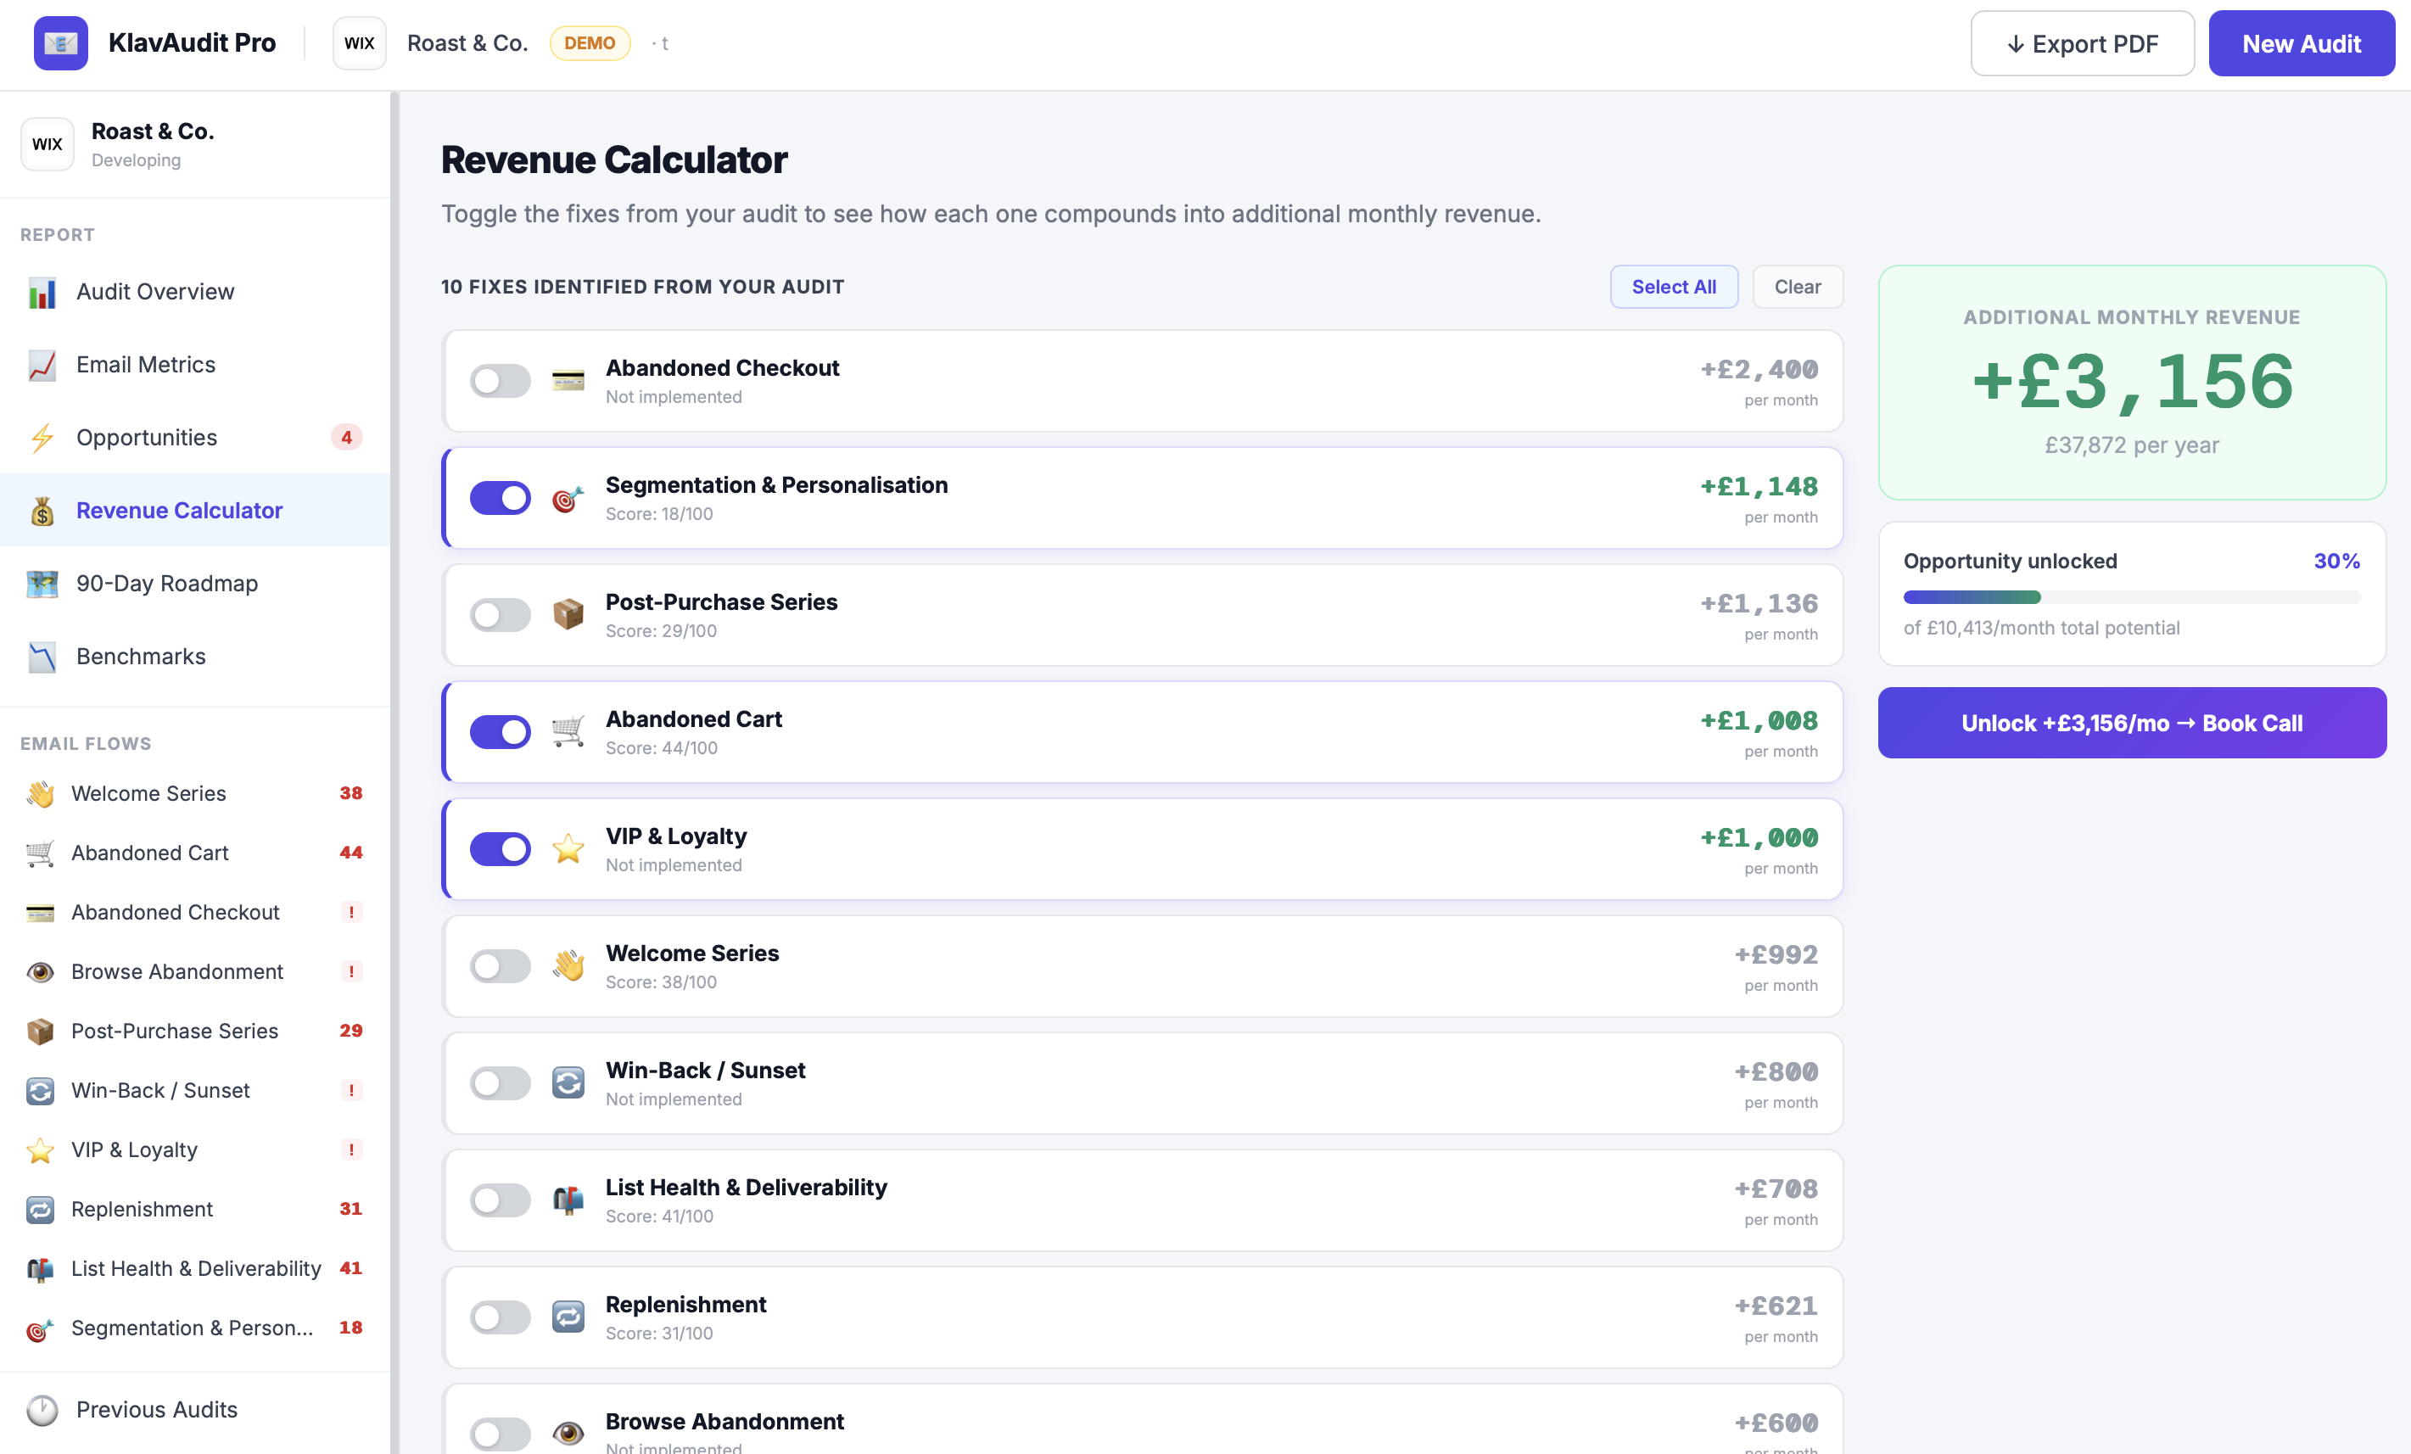Viewport: 2411px width, 1454px height.
Task: Open the Opportunities section
Action: tap(195, 439)
